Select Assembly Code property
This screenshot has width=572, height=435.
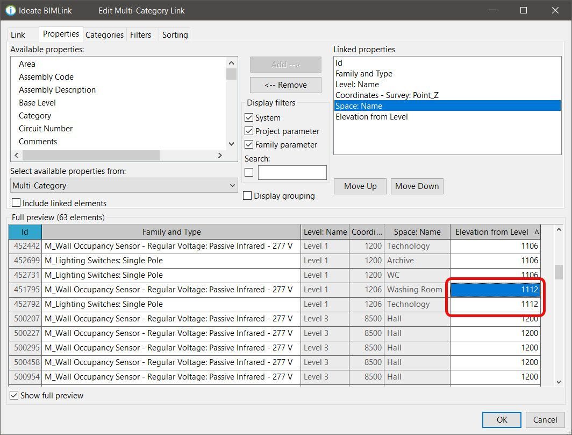coord(46,77)
